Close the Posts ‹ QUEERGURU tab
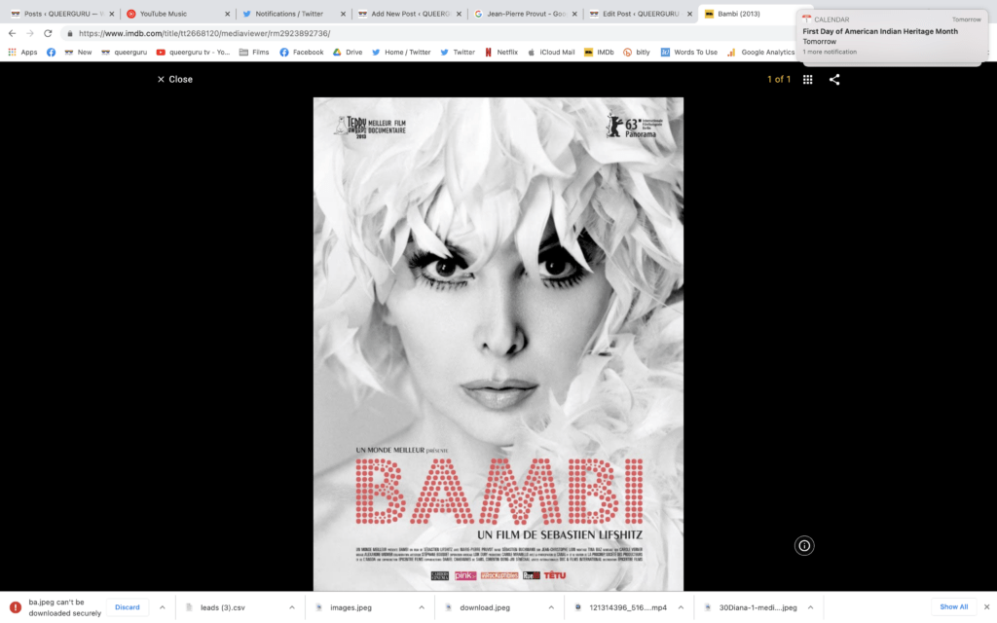The image size is (997, 623). coord(112,14)
